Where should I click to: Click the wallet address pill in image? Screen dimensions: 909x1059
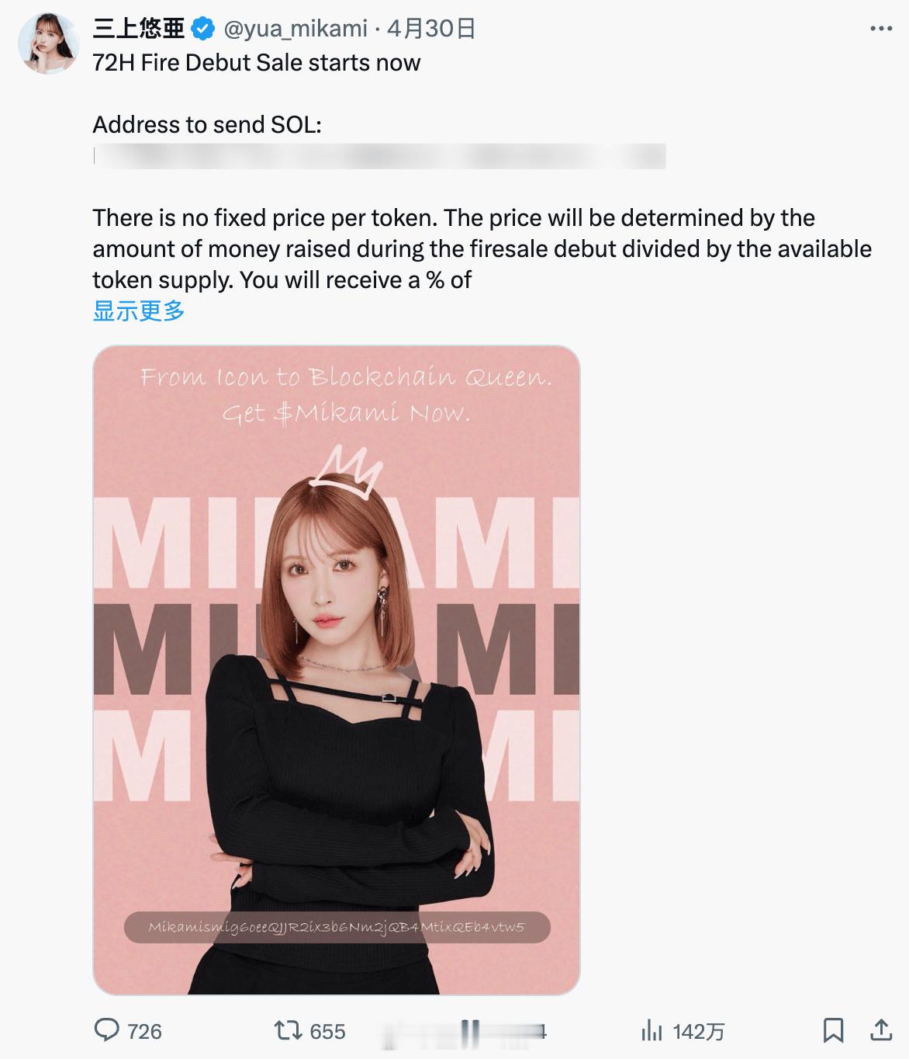337,927
